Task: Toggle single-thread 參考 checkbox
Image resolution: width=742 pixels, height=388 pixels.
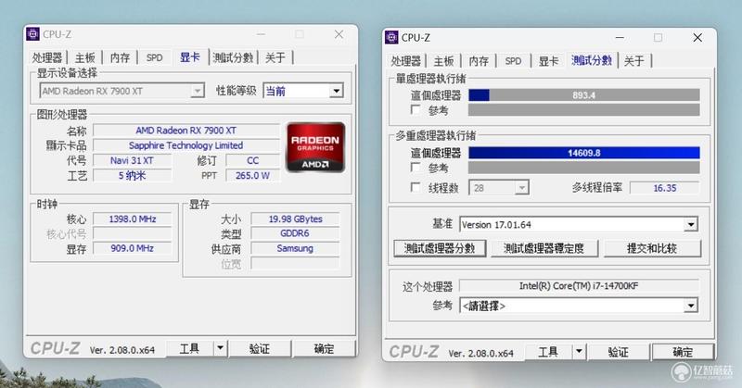Action: tap(416, 110)
